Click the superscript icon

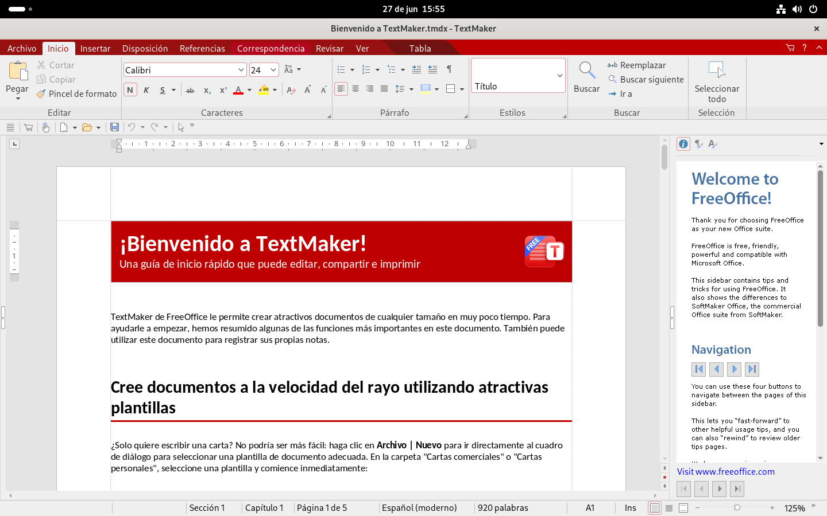point(223,90)
